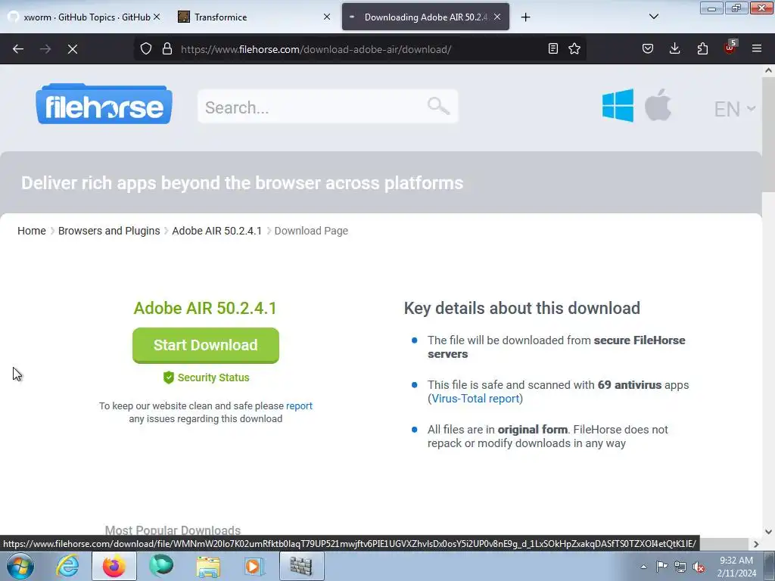Screen dimensions: 775x581
Task: Click the vertical scrollbar down arrow
Action: (769, 532)
